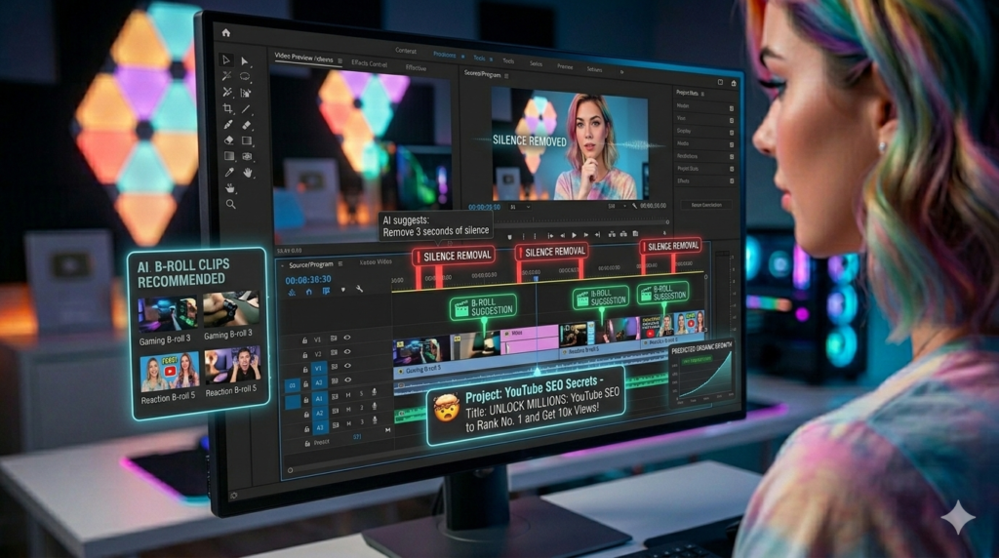The image size is (999, 558).
Task: Click the export frame camera icon
Action: (635, 234)
